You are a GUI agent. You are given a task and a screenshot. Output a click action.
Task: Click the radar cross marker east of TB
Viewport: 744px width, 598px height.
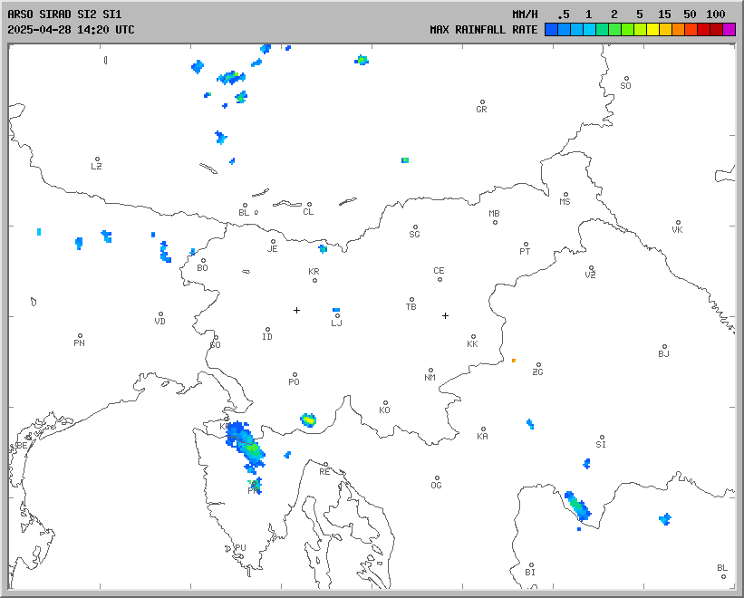(x=445, y=315)
